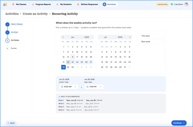
Task: Open the Progress Reports tab
Action: pyautogui.click(x=41, y=4)
